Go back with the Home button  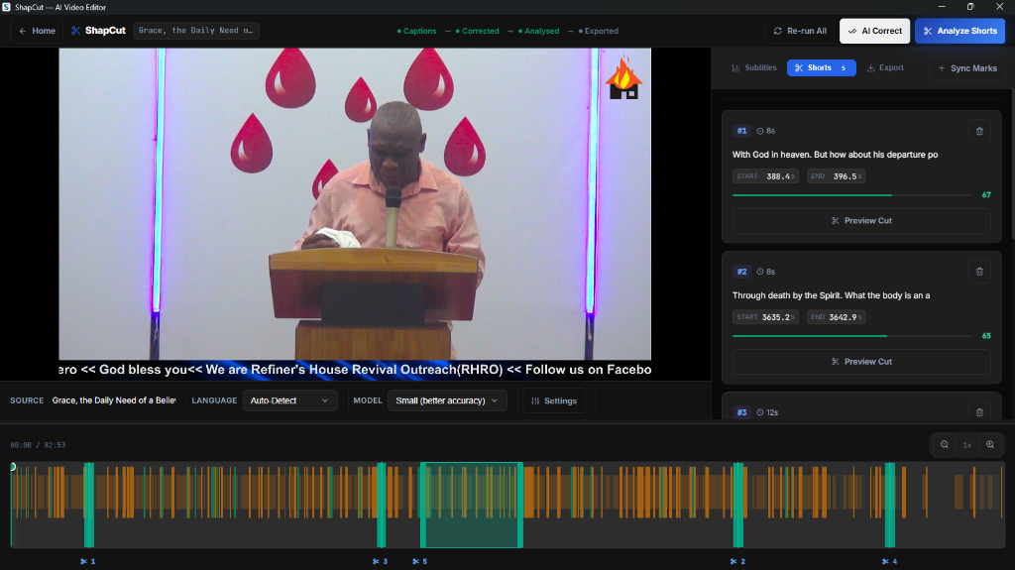tap(37, 31)
